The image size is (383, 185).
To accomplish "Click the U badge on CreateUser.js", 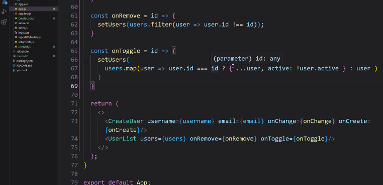I will [x=54, y=19].
